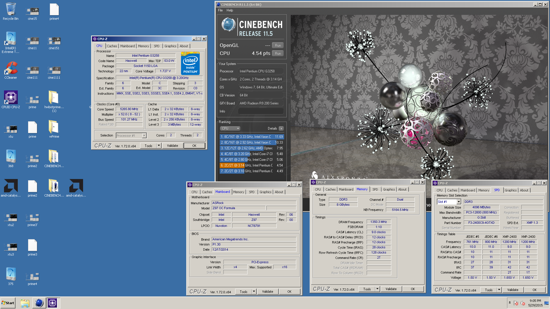Open Processor #1 selection dropdown
The height and width of the screenshot is (309, 550).
[x=131, y=136]
